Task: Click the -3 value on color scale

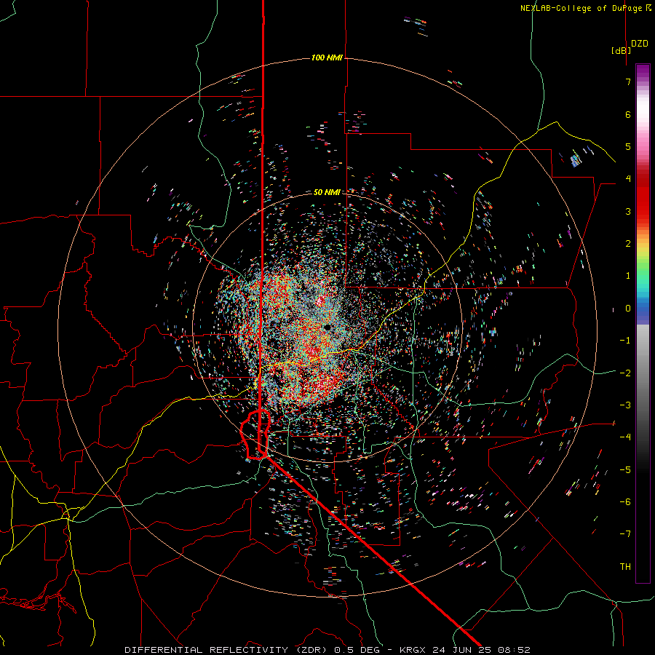Action: click(625, 405)
